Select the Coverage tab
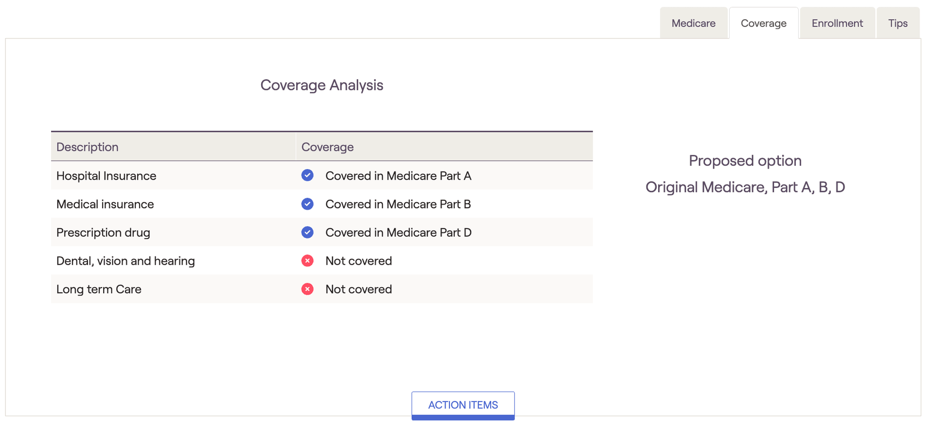 [x=763, y=23]
